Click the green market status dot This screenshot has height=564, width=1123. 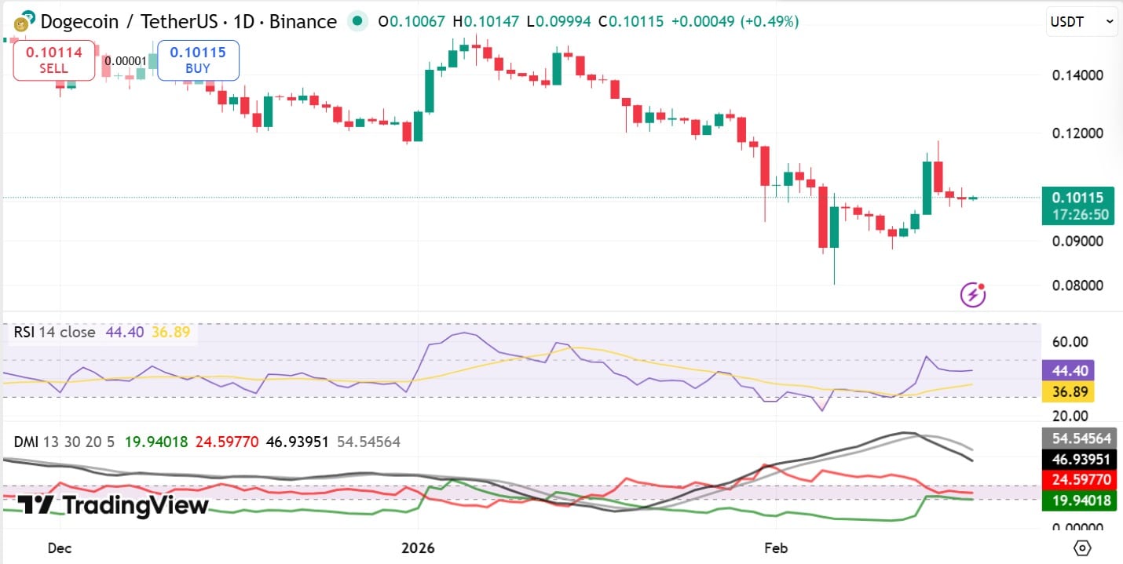click(357, 21)
